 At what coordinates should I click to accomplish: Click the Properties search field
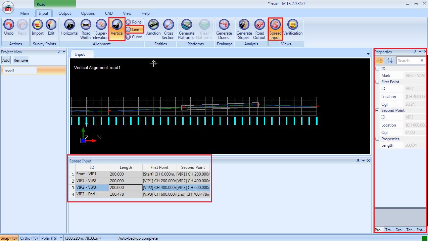coord(408,61)
